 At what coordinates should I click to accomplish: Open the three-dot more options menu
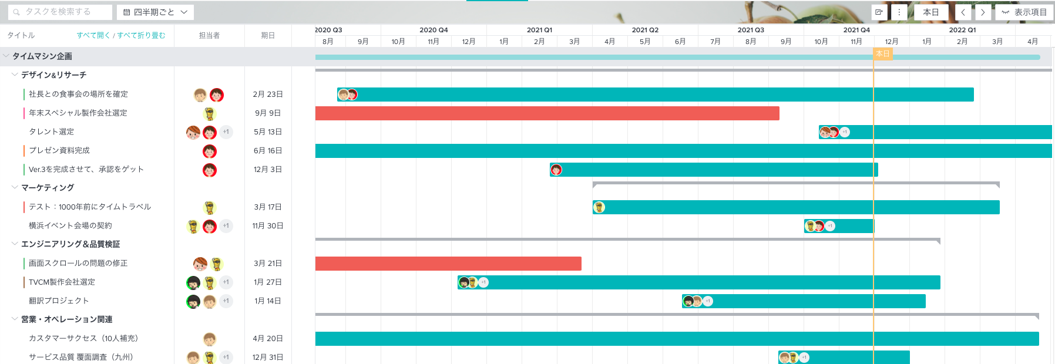click(899, 12)
